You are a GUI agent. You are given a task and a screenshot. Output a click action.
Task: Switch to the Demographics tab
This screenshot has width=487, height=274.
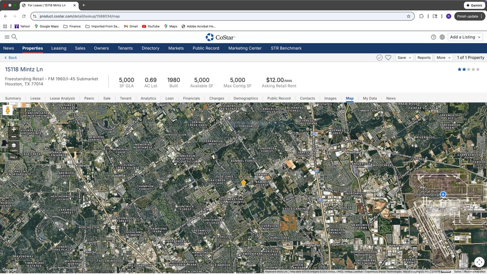pyautogui.click(x=245, y=98)
